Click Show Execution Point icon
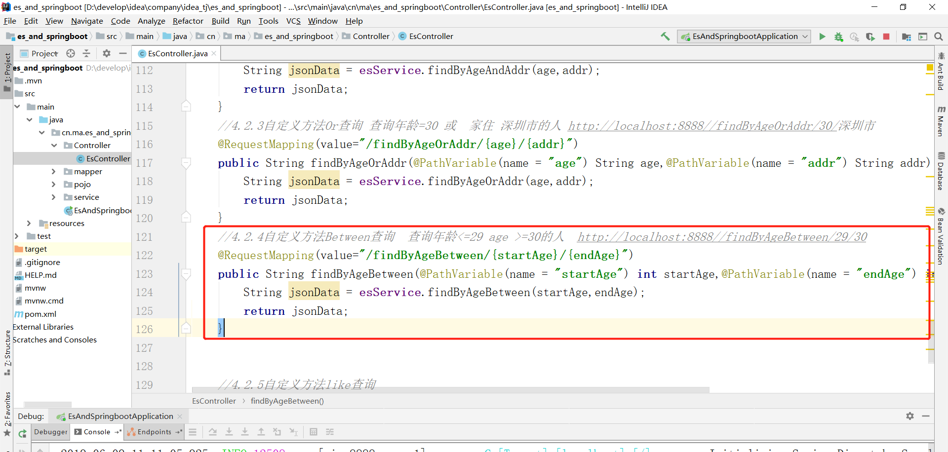948x452 pixels. pos(193,432)
